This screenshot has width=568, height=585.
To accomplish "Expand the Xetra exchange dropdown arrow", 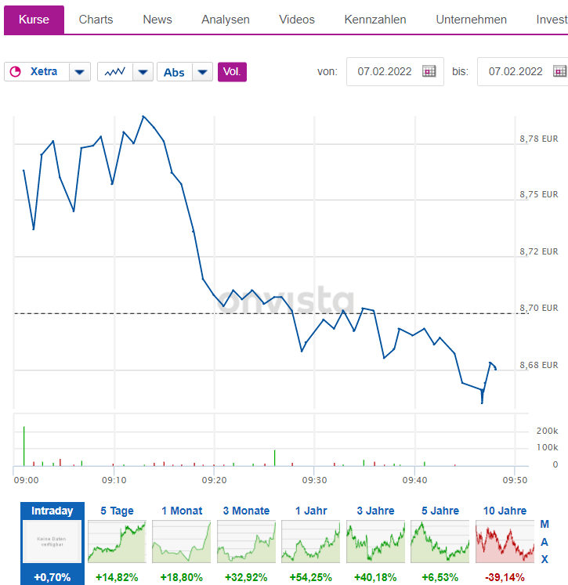I will click(x=80, y=72).
